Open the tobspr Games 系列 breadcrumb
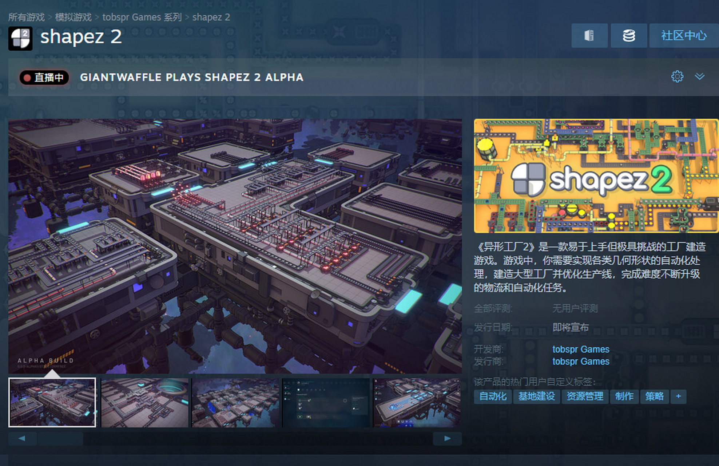This screenshot has height=466, width=719. [143, 17]
